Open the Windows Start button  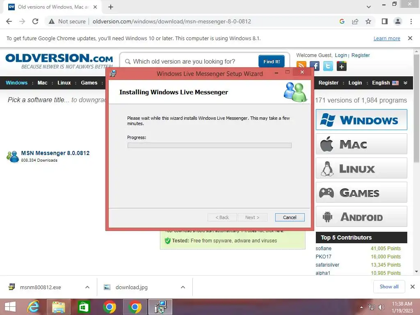tap(10, 307)
